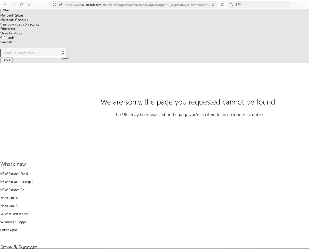309x249 pixels.
Task: Click the View all link
Action: coord(6,42)
